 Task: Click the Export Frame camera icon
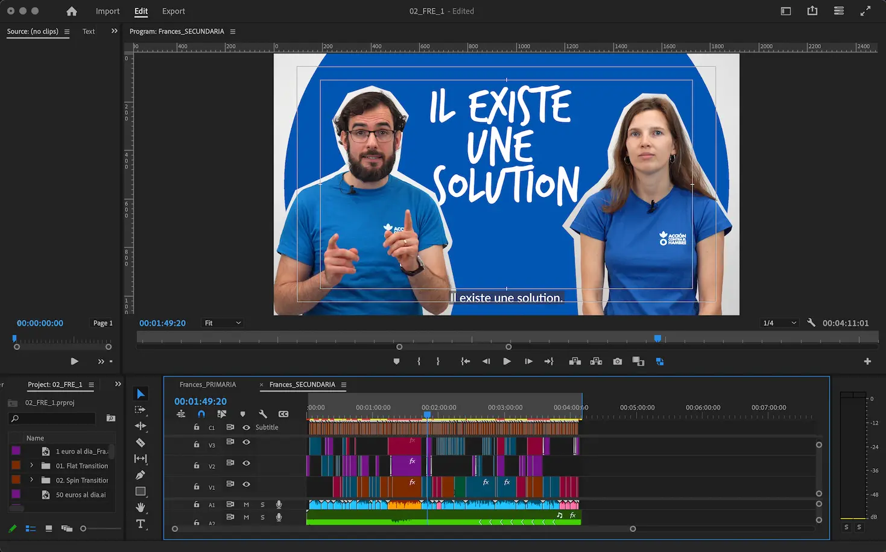(617, 362)
